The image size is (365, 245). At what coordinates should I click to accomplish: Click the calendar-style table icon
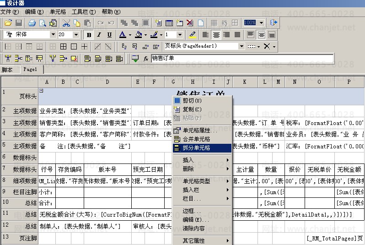[x=169, y=22]
